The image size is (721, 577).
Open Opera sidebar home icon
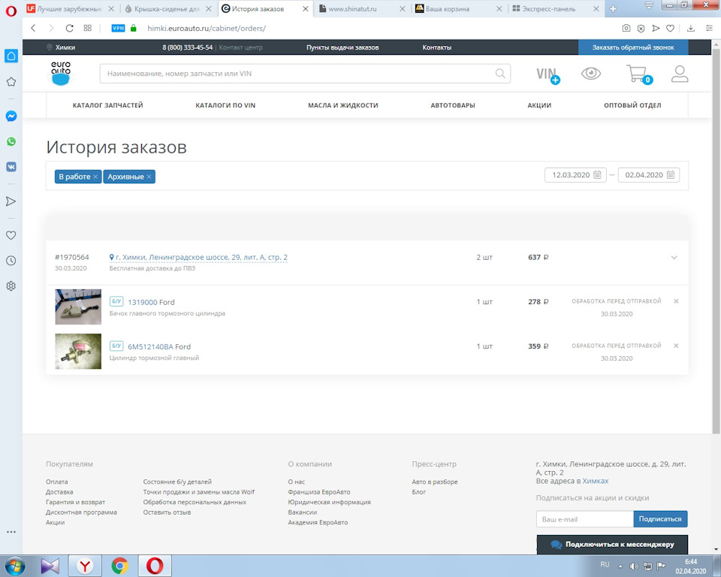click(11, 56)
